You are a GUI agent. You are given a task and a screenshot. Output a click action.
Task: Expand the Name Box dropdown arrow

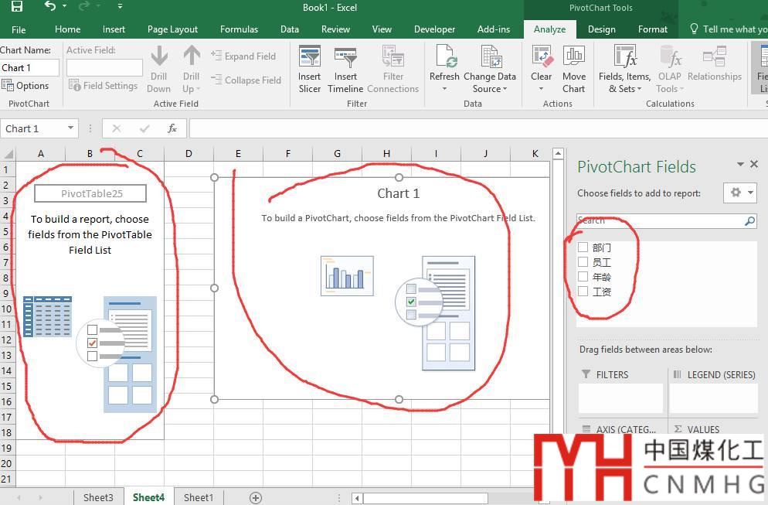71,128
